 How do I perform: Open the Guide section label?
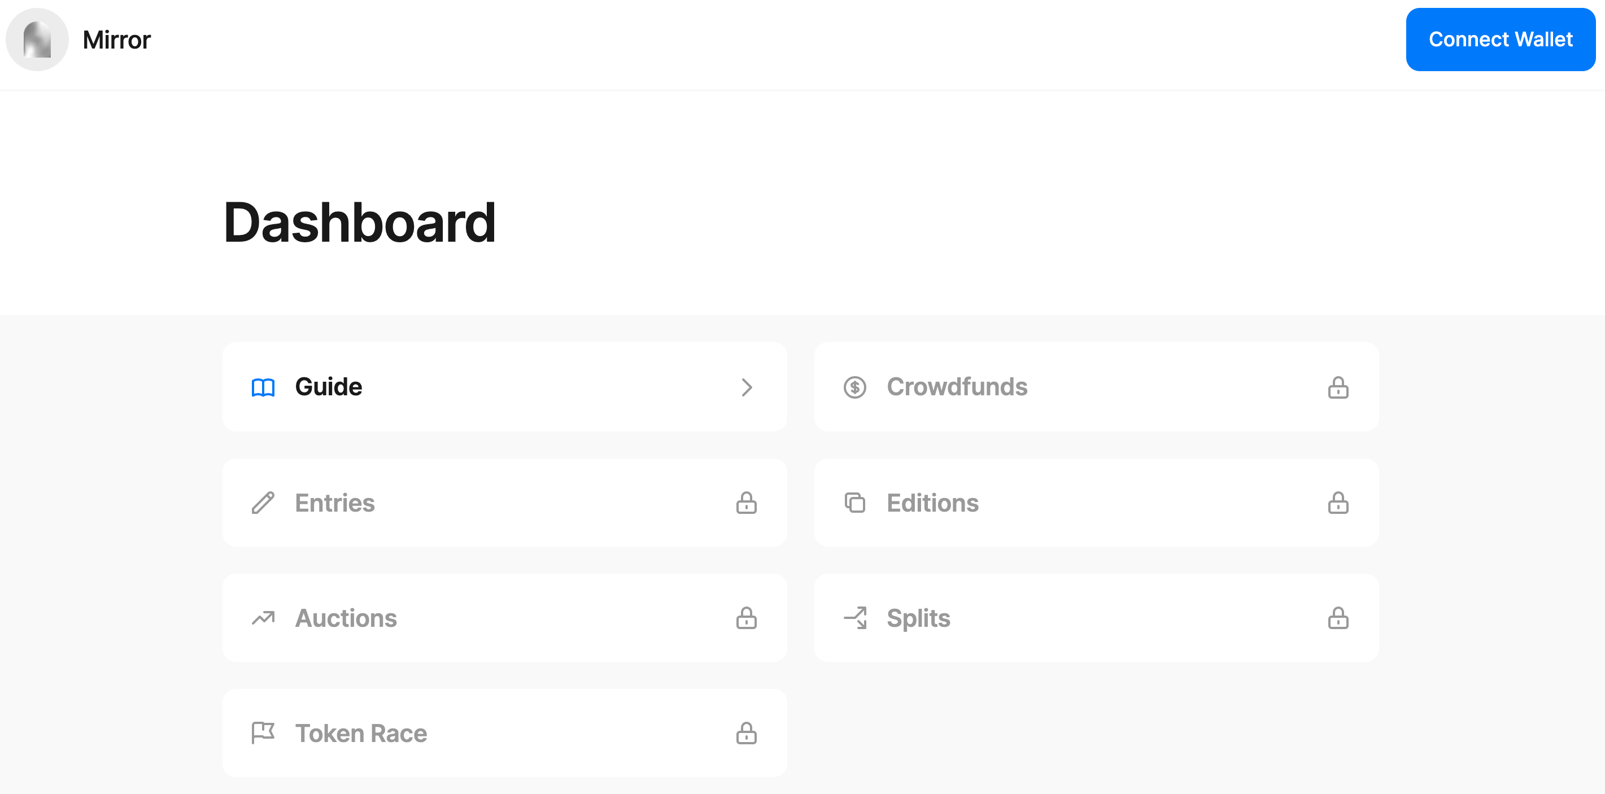(328, 387)
